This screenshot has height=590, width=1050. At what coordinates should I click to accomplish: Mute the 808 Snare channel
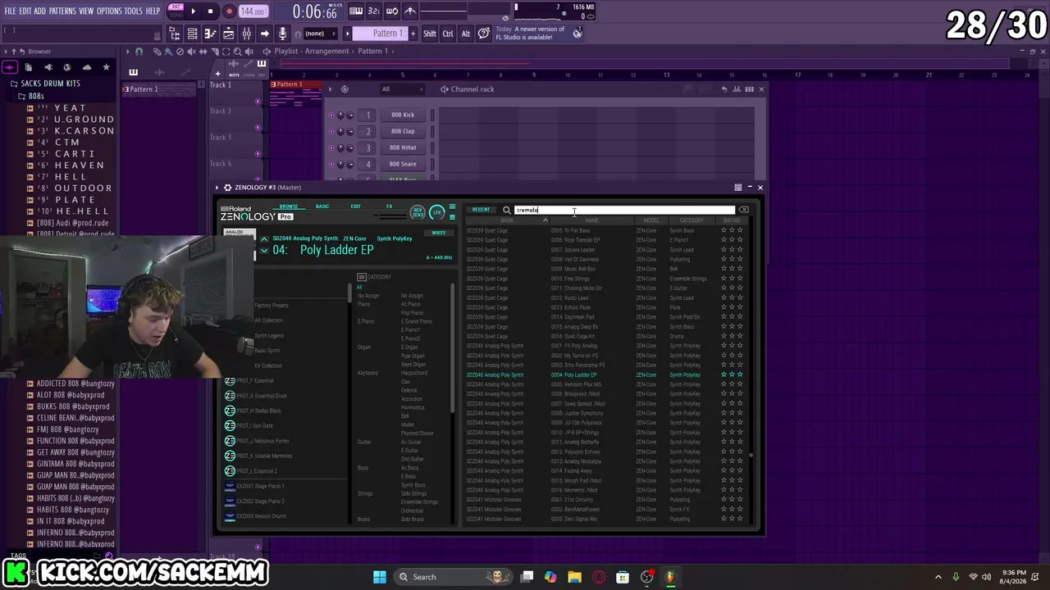331,164
